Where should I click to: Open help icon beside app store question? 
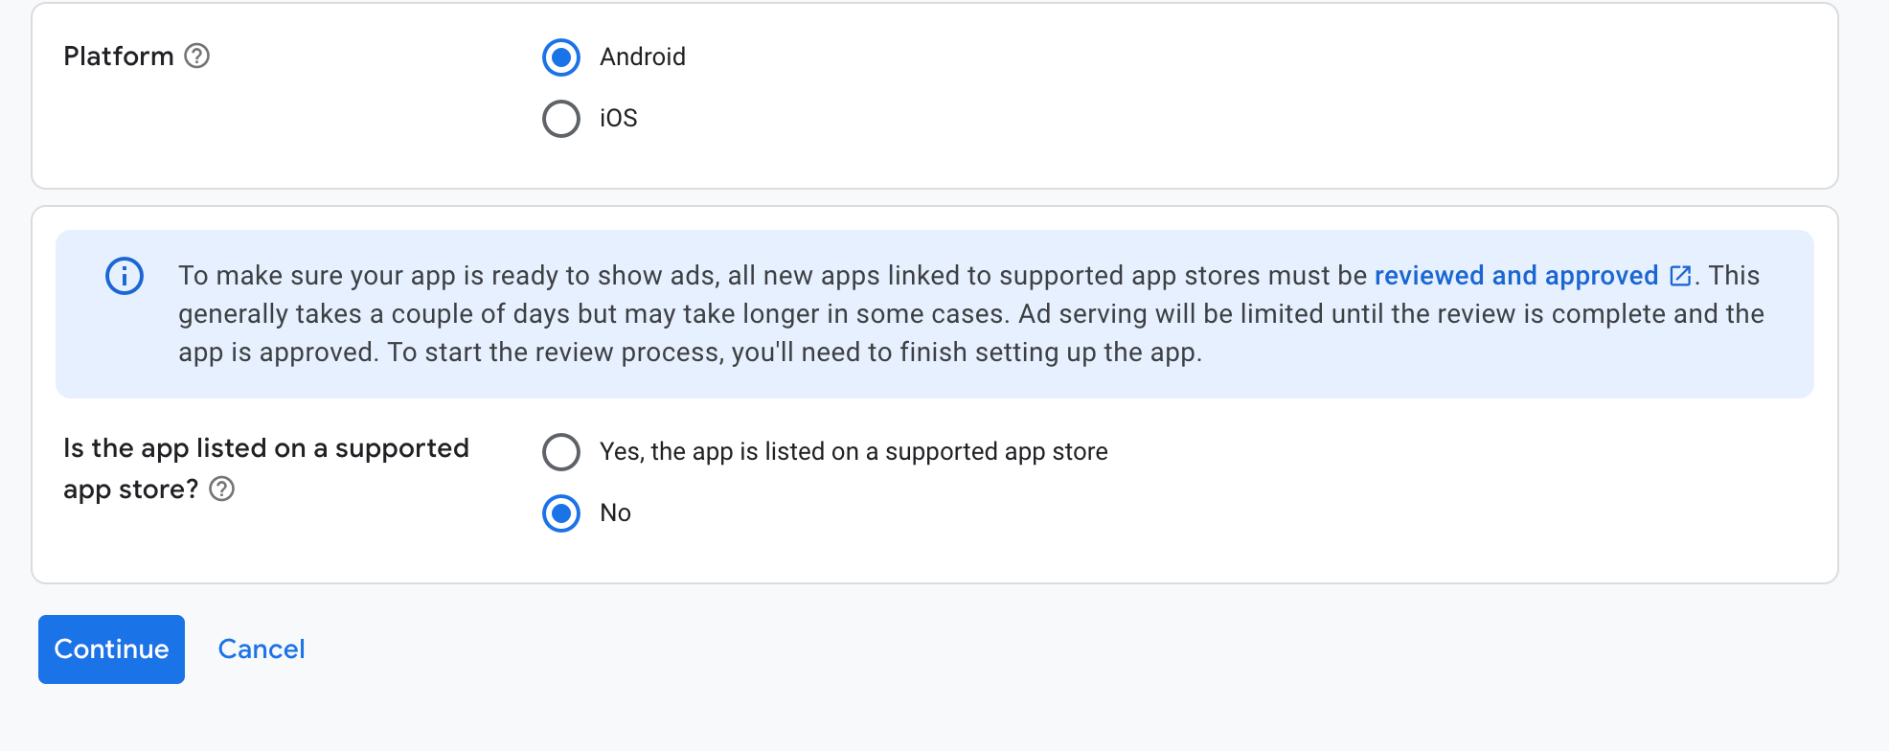pos(222,489)
